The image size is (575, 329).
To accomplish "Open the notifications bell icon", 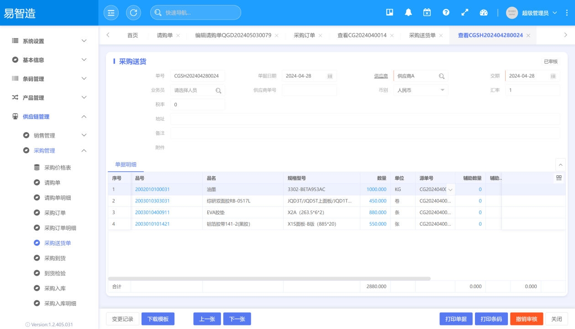I will [x=408, y=13].
